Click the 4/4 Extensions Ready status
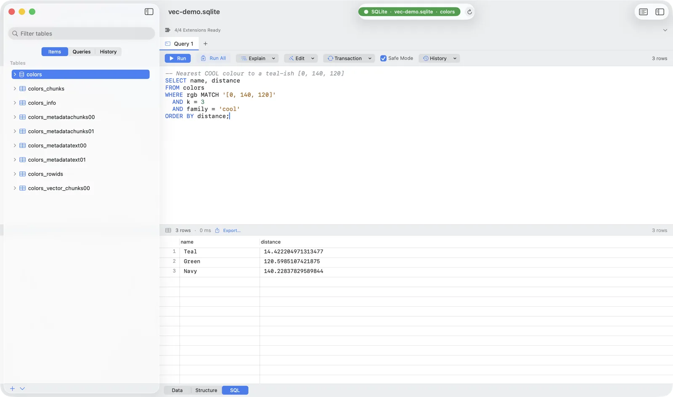The image size is (673, 397). tap(197, 30)
